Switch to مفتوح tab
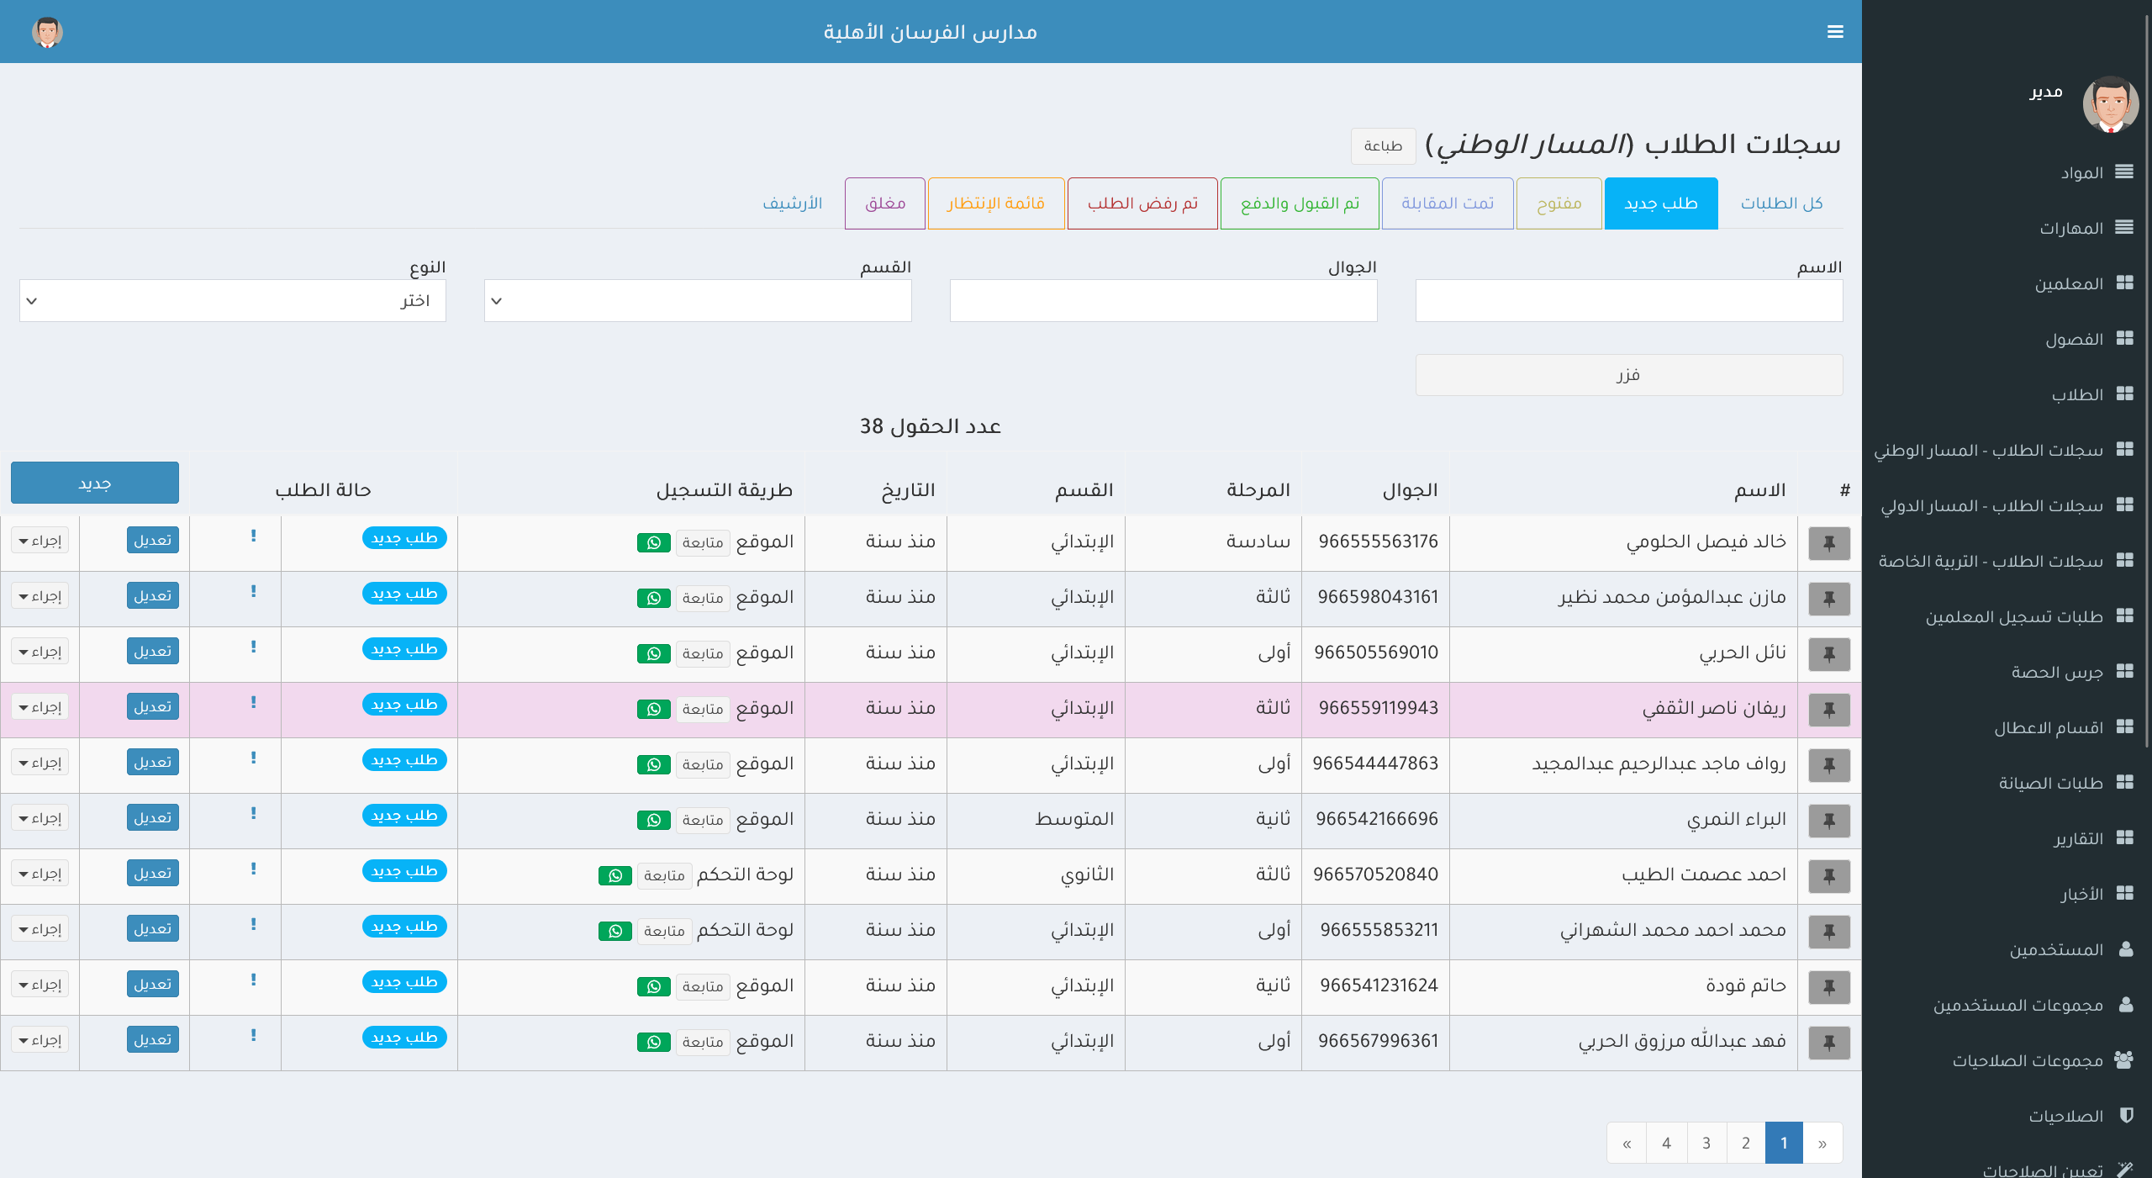 [x=1559, y=203]
